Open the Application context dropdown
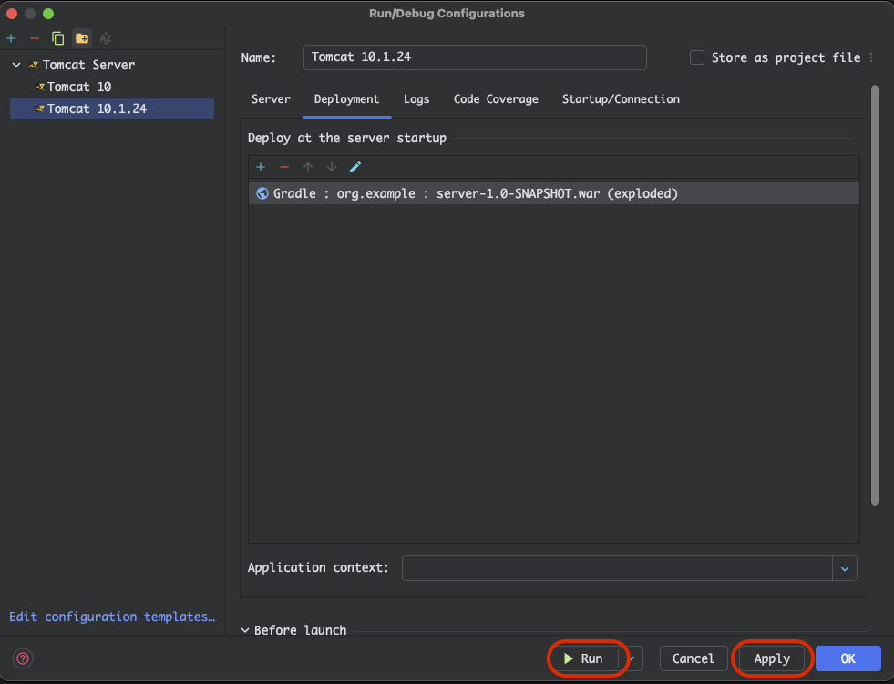 [845, 569]
